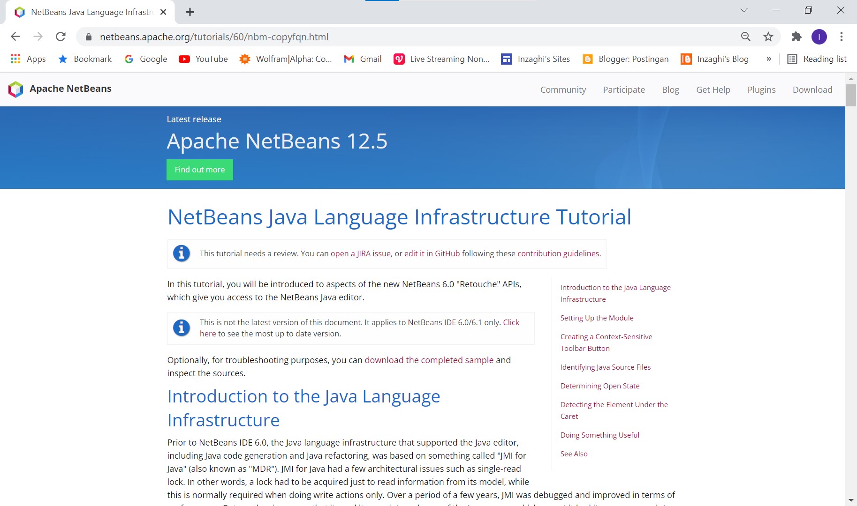This screenshot has width=857, height=506.
Task: Click the Apache NetBeans logo
Action: pos(15,89)
